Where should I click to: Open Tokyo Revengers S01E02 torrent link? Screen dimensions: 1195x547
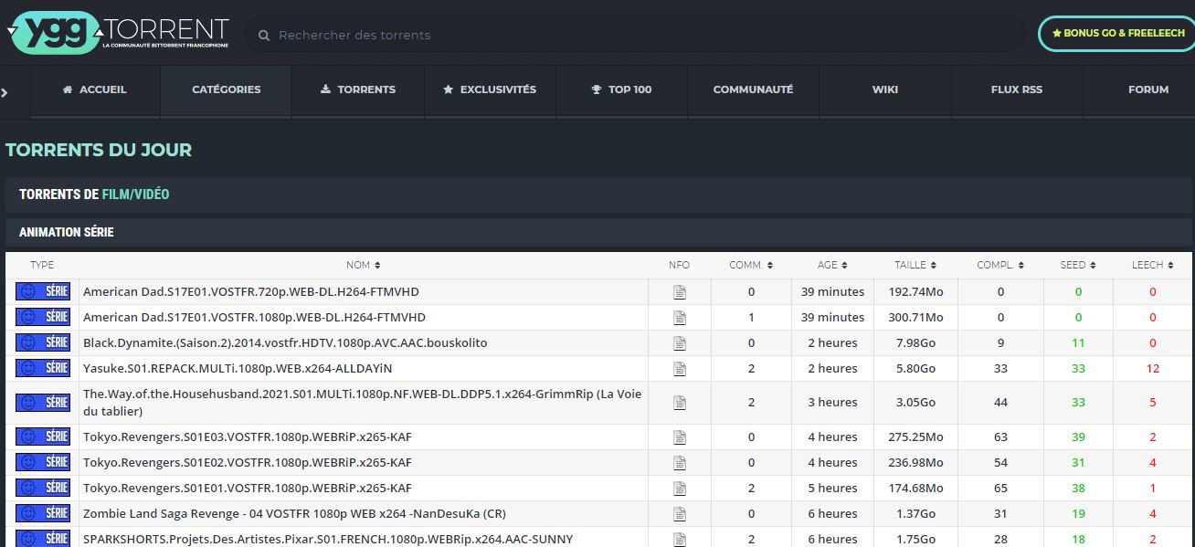248,463
